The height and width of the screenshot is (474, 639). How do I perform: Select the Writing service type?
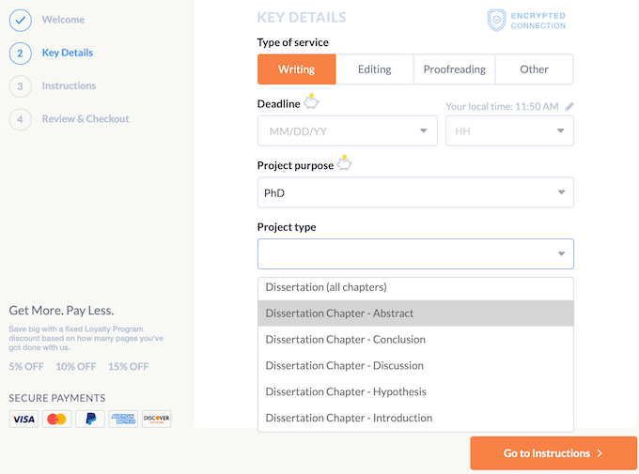[296, 69]
